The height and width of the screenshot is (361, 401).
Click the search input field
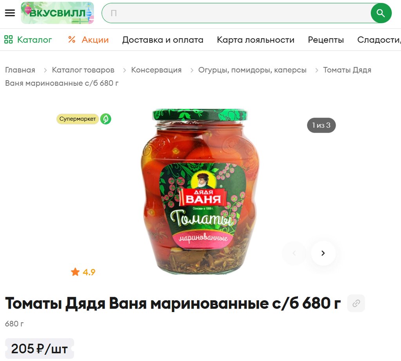point(236,13)
